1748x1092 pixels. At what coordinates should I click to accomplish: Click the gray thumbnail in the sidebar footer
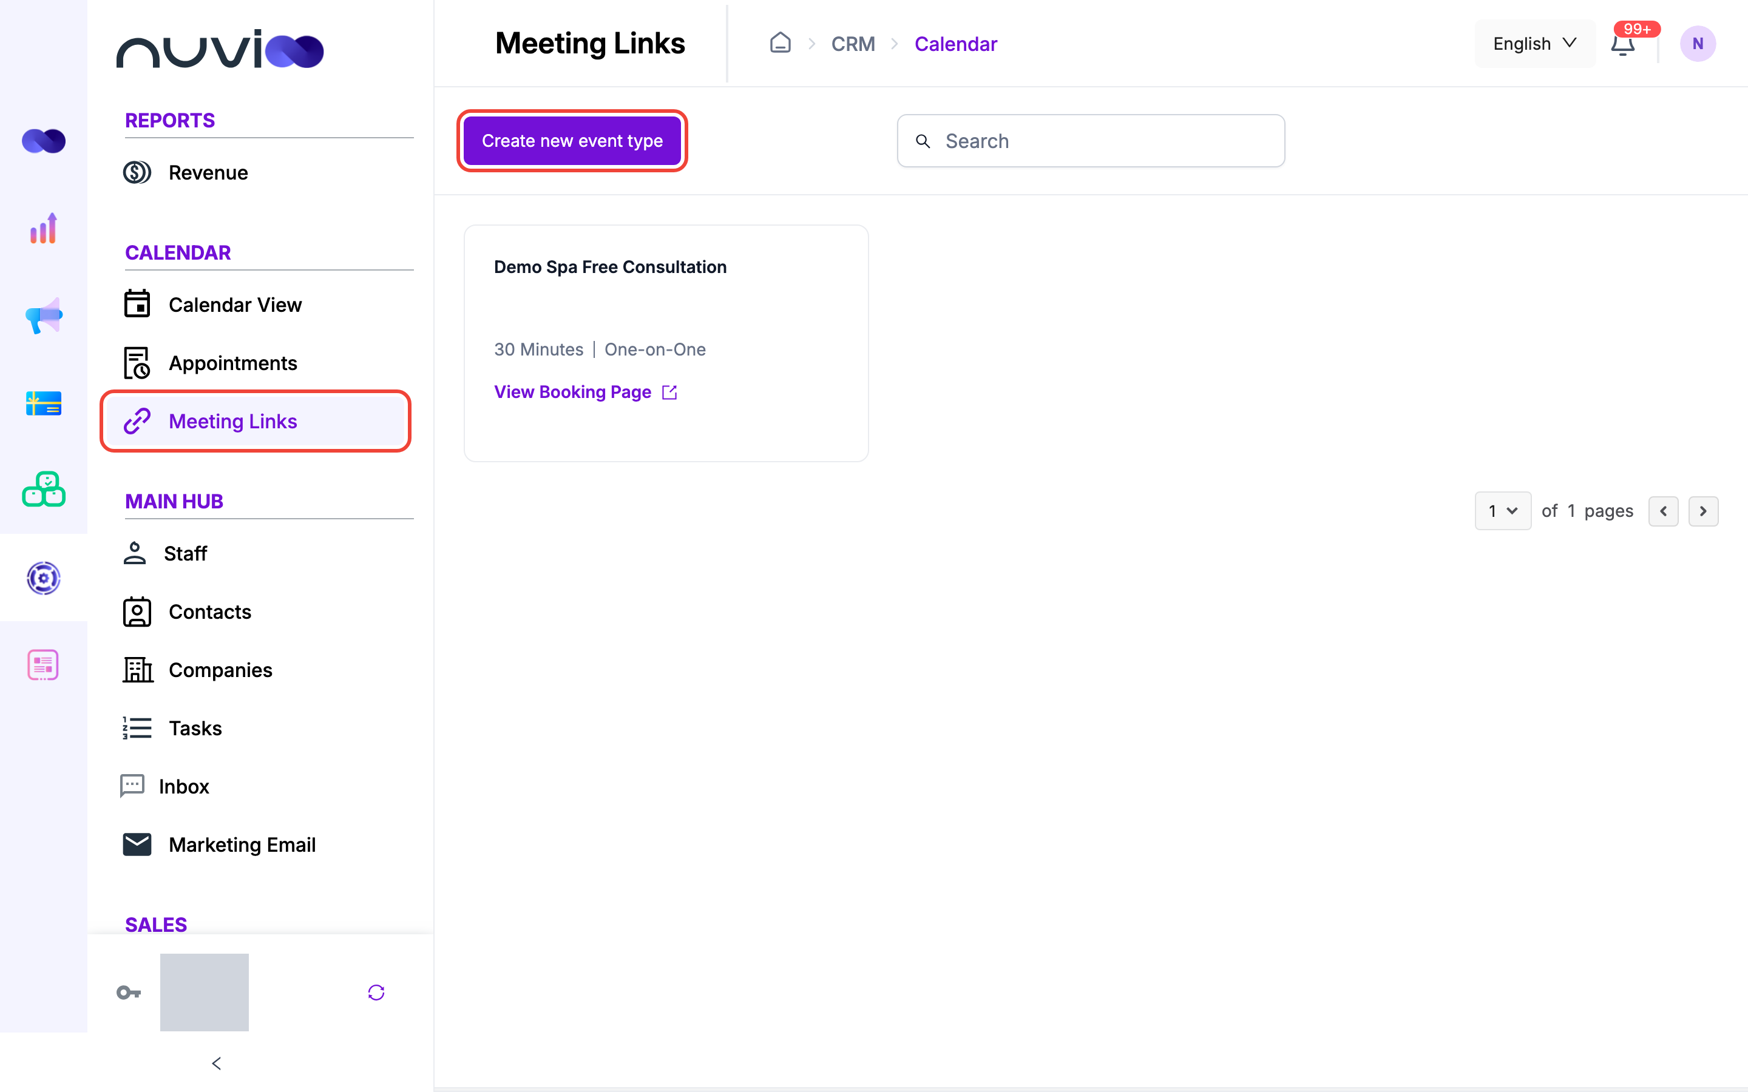(205, 993)
